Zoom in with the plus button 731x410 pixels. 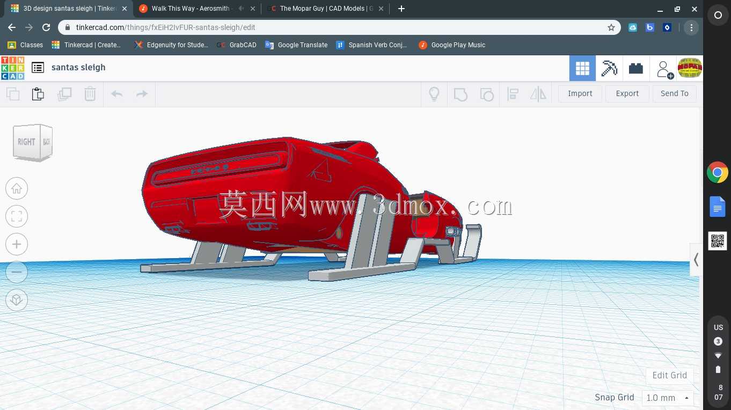click(x=17, y=244)
